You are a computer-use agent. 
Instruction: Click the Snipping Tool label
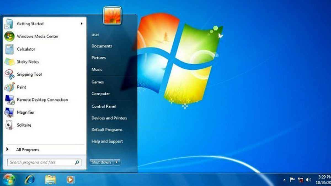coord(29,74)
